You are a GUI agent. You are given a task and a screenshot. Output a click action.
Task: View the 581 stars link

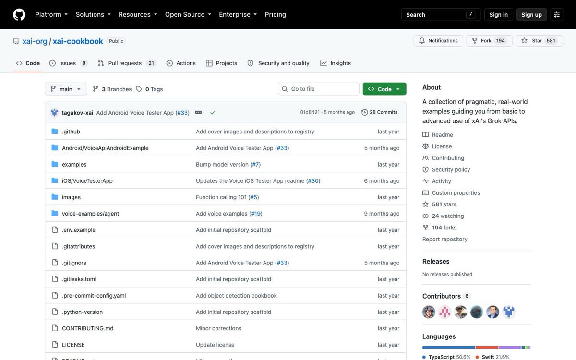[440, 204]
